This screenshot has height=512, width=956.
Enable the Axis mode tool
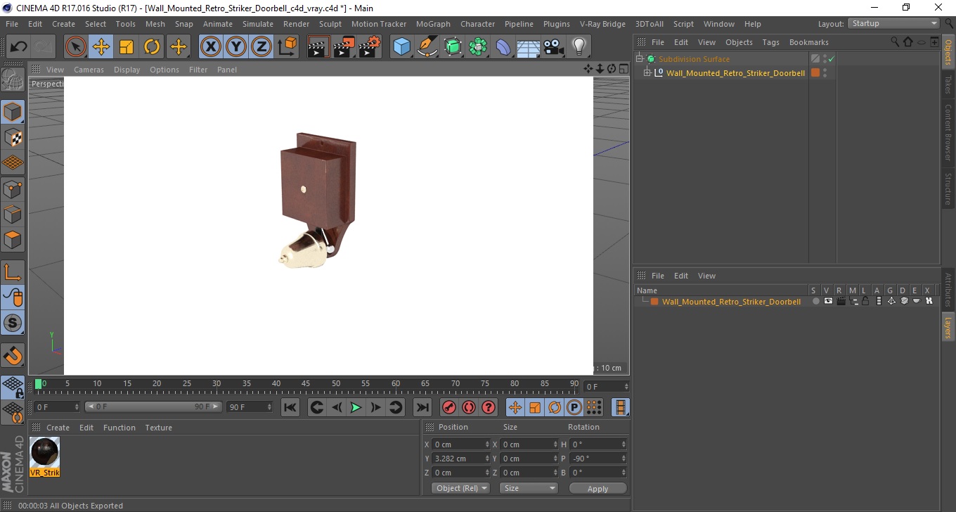point(13,271)
